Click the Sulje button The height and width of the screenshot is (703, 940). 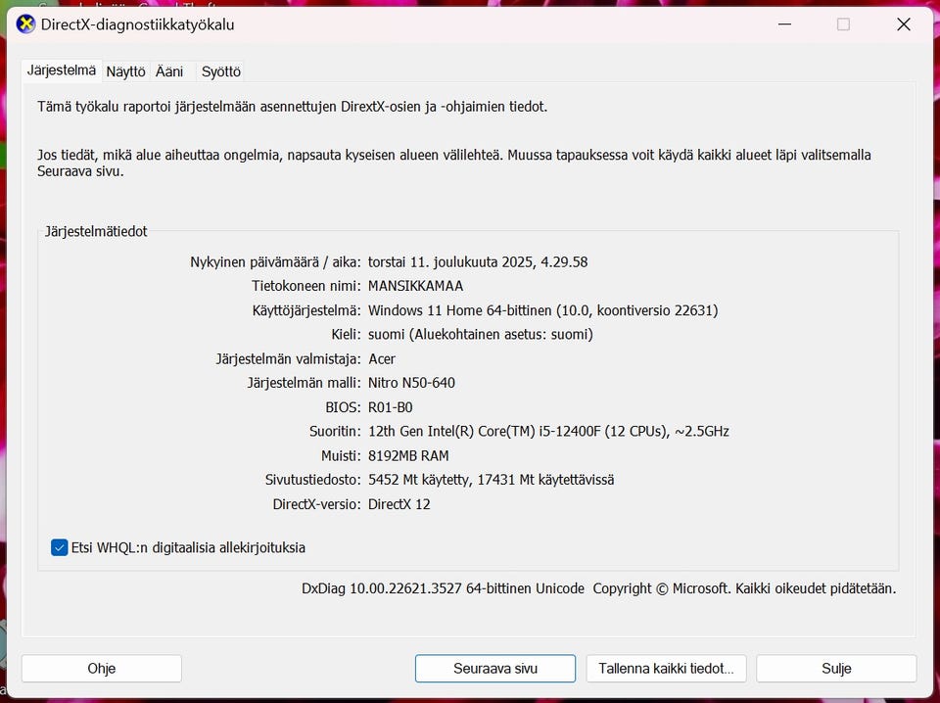tap(836, 668)
